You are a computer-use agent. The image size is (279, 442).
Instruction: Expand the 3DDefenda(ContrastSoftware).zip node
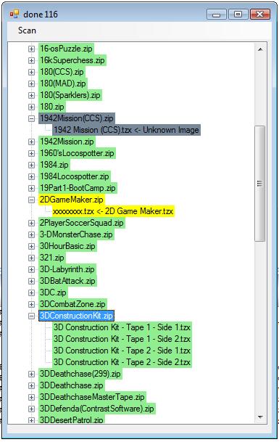pyautogui.click(x=31, y=409)
